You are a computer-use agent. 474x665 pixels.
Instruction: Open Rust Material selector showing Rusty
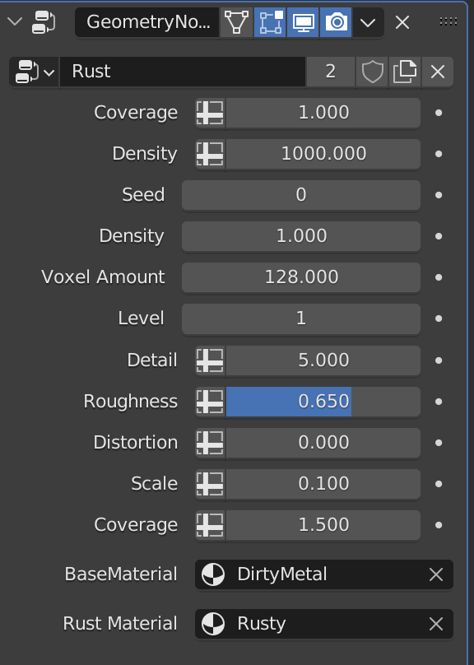coord(324,624)
